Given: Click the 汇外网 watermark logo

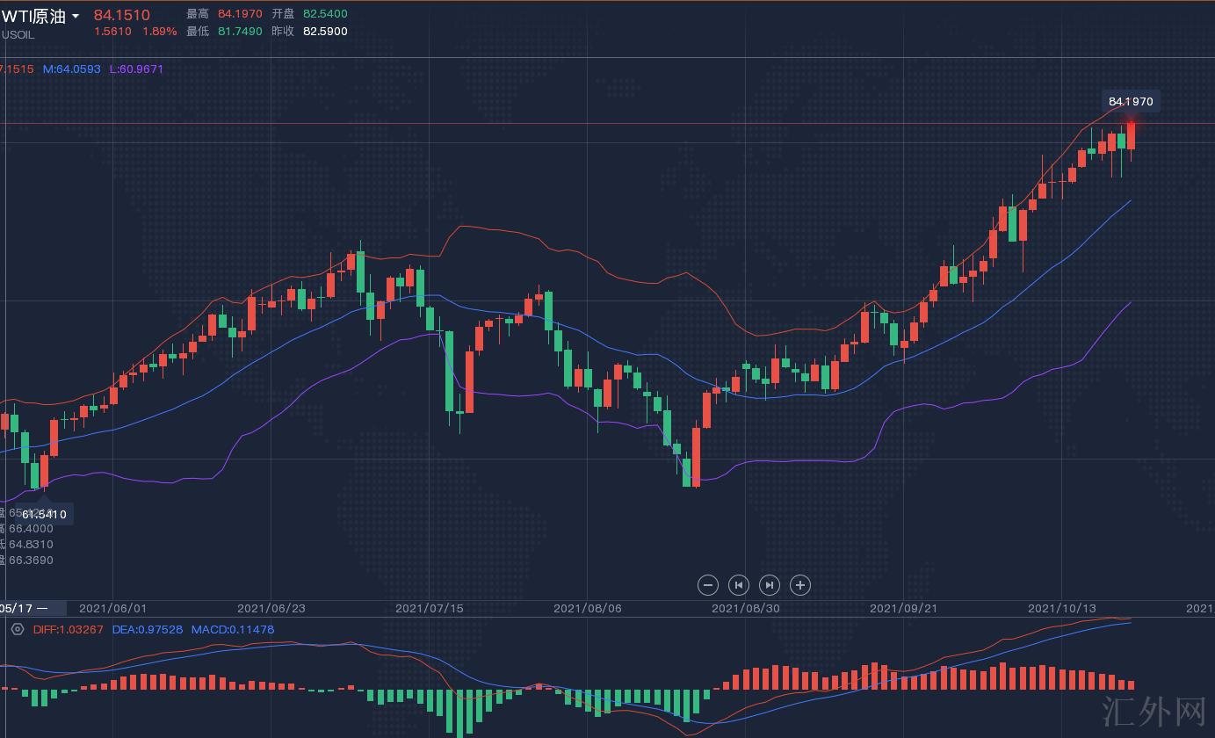Looking at the screenshot, I should pyautogui.click(x=1154, y=710).
